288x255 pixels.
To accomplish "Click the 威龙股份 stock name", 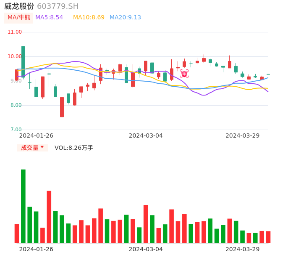I will [19, 6].
